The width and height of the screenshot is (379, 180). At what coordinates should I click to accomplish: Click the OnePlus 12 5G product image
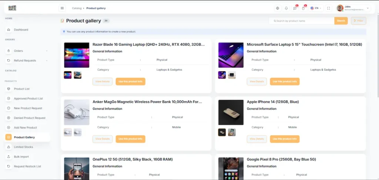coord(77,169)
